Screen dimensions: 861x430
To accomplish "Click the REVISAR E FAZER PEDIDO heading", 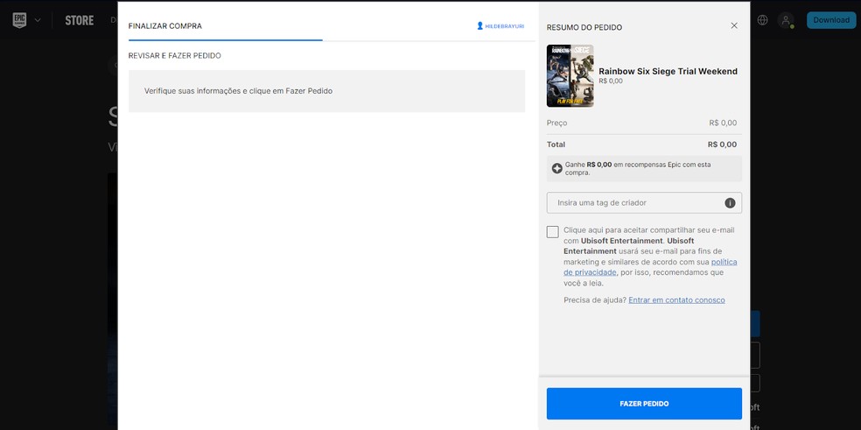I will (x=175, y=56).
